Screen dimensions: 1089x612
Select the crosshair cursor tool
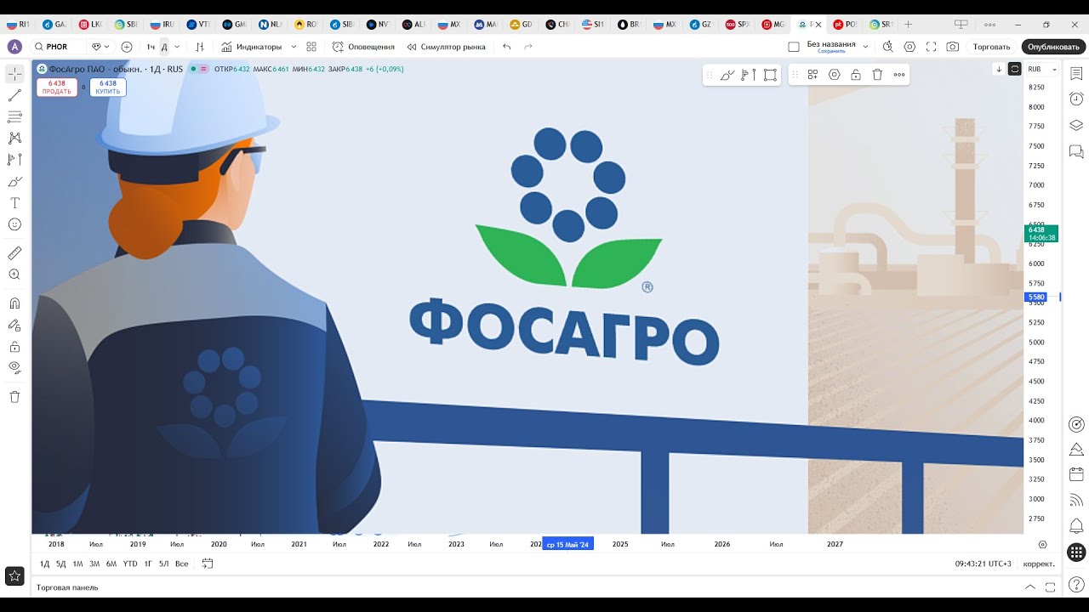(14, 74)
